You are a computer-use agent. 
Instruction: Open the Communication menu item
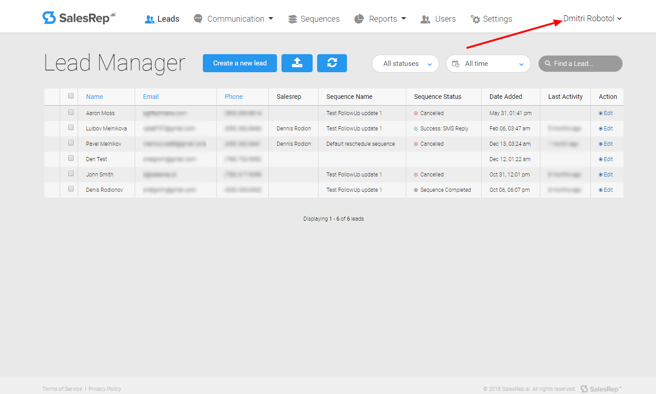[x=234, y=19]
